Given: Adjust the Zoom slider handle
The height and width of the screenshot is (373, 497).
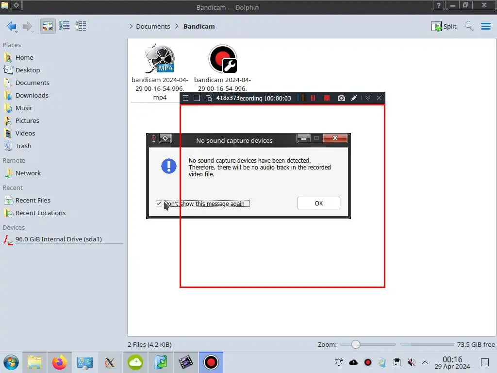Looking at the screenshot, I should (x=356, y=344).
